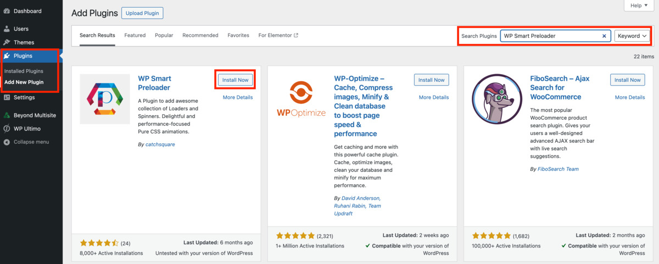Switch to the Popular tab
This screenshot has width=659, height=264.
tap(164, 35)
